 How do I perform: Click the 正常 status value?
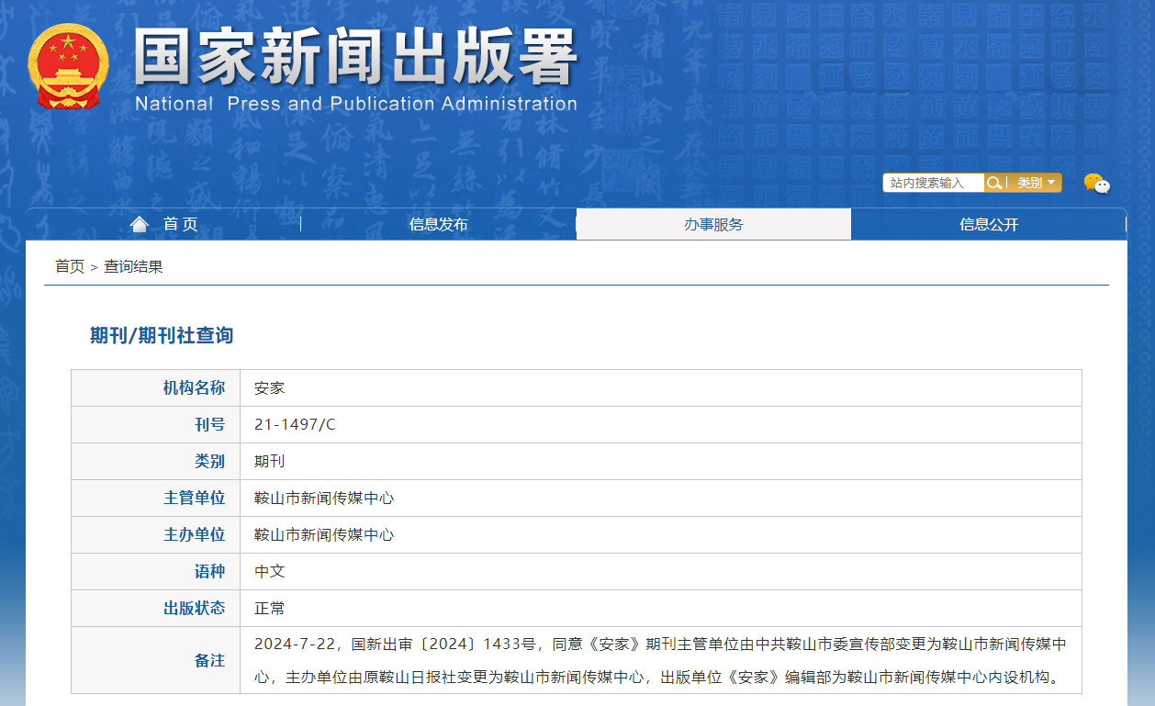click(270, 608)
